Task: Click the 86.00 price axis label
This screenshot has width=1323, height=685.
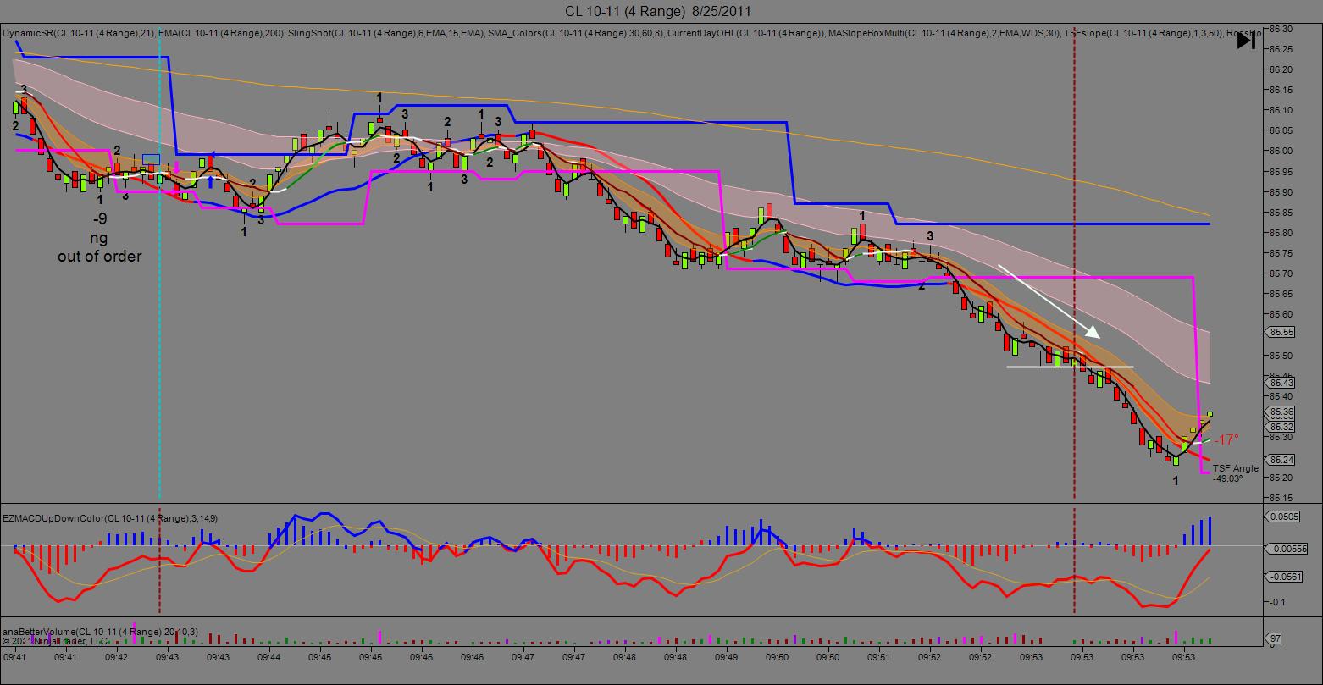Action: click(1280, 151)
